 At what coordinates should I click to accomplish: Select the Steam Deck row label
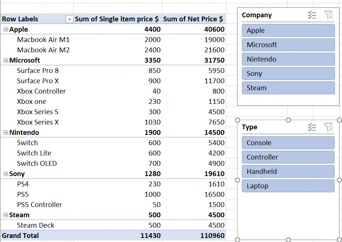[35, 225]
